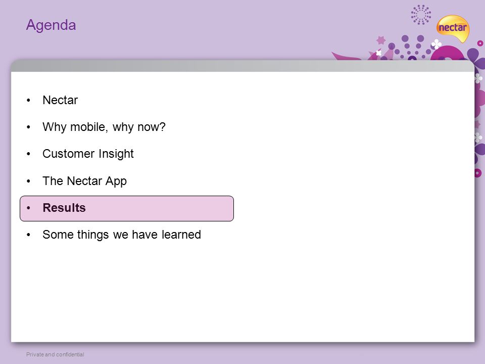Click the "Private and confidential" footer text
Image resolution: width=485 pixels, height=364 pixels.
[55, 354]
